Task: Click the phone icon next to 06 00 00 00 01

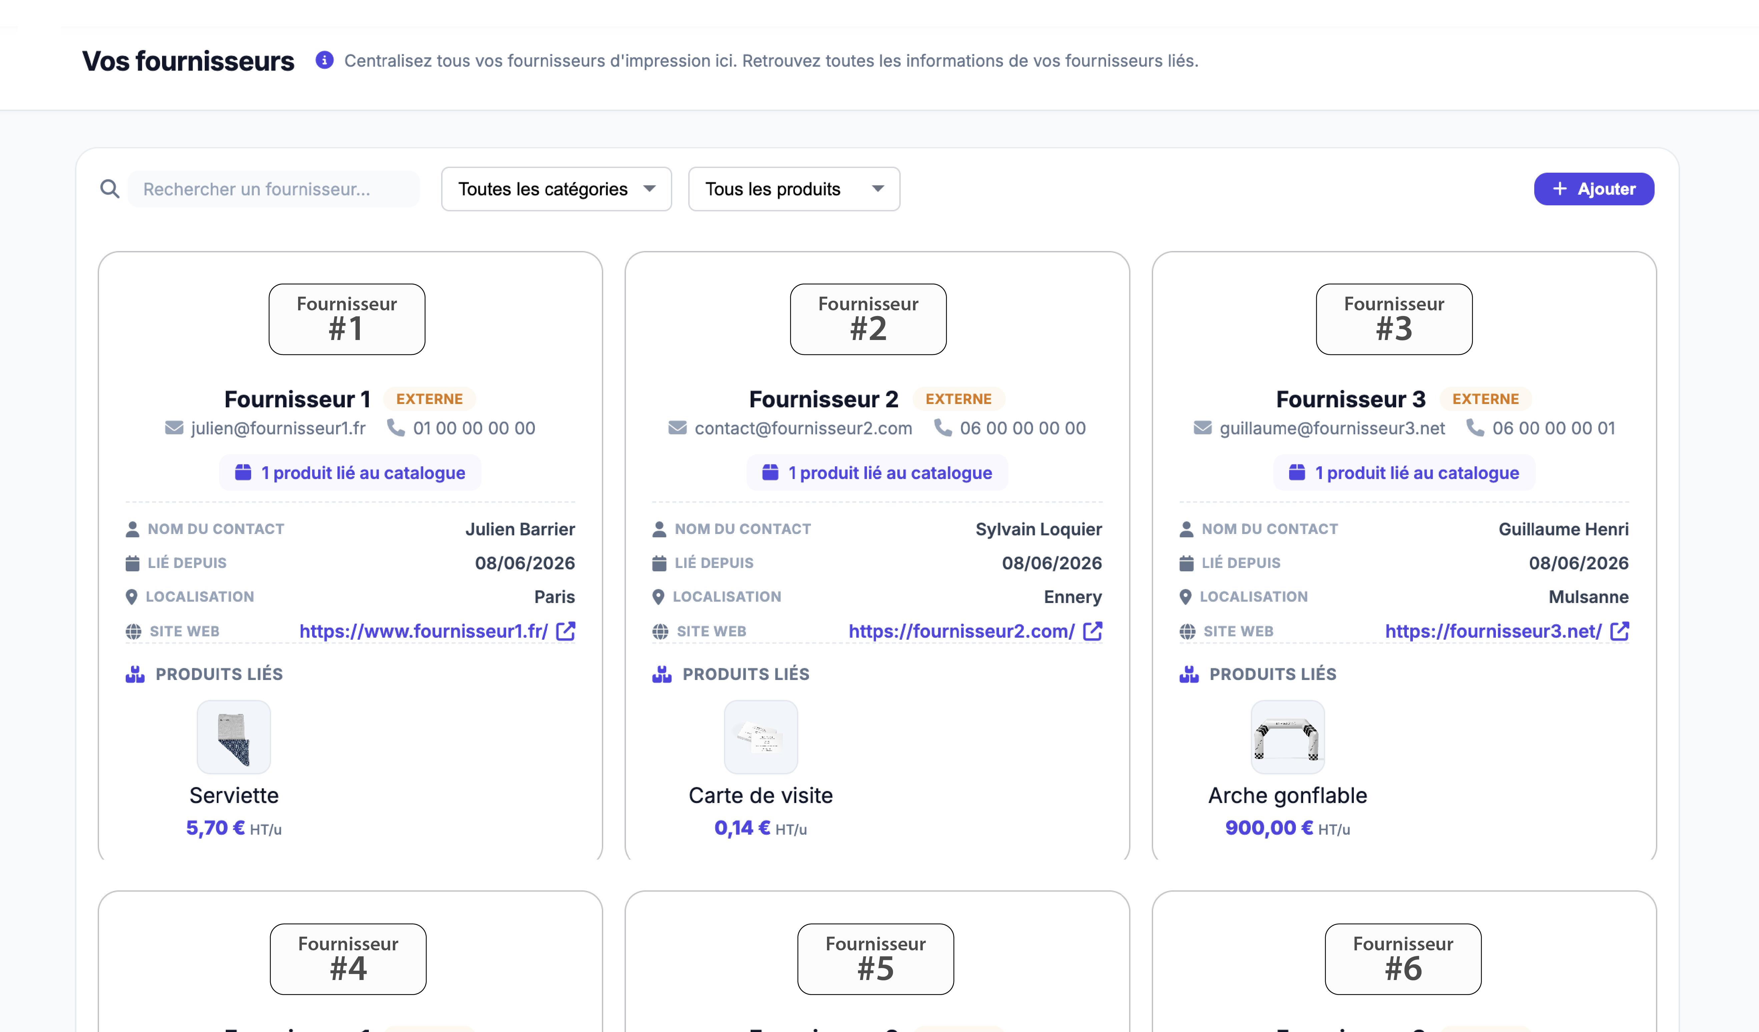Action: click(x=1475, y=428)
